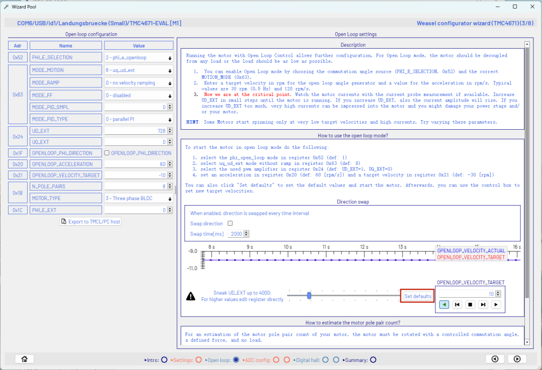Enable the Swap direction checkbox
Viewport: 542px width, 370px height.
(x=229, y=223)
